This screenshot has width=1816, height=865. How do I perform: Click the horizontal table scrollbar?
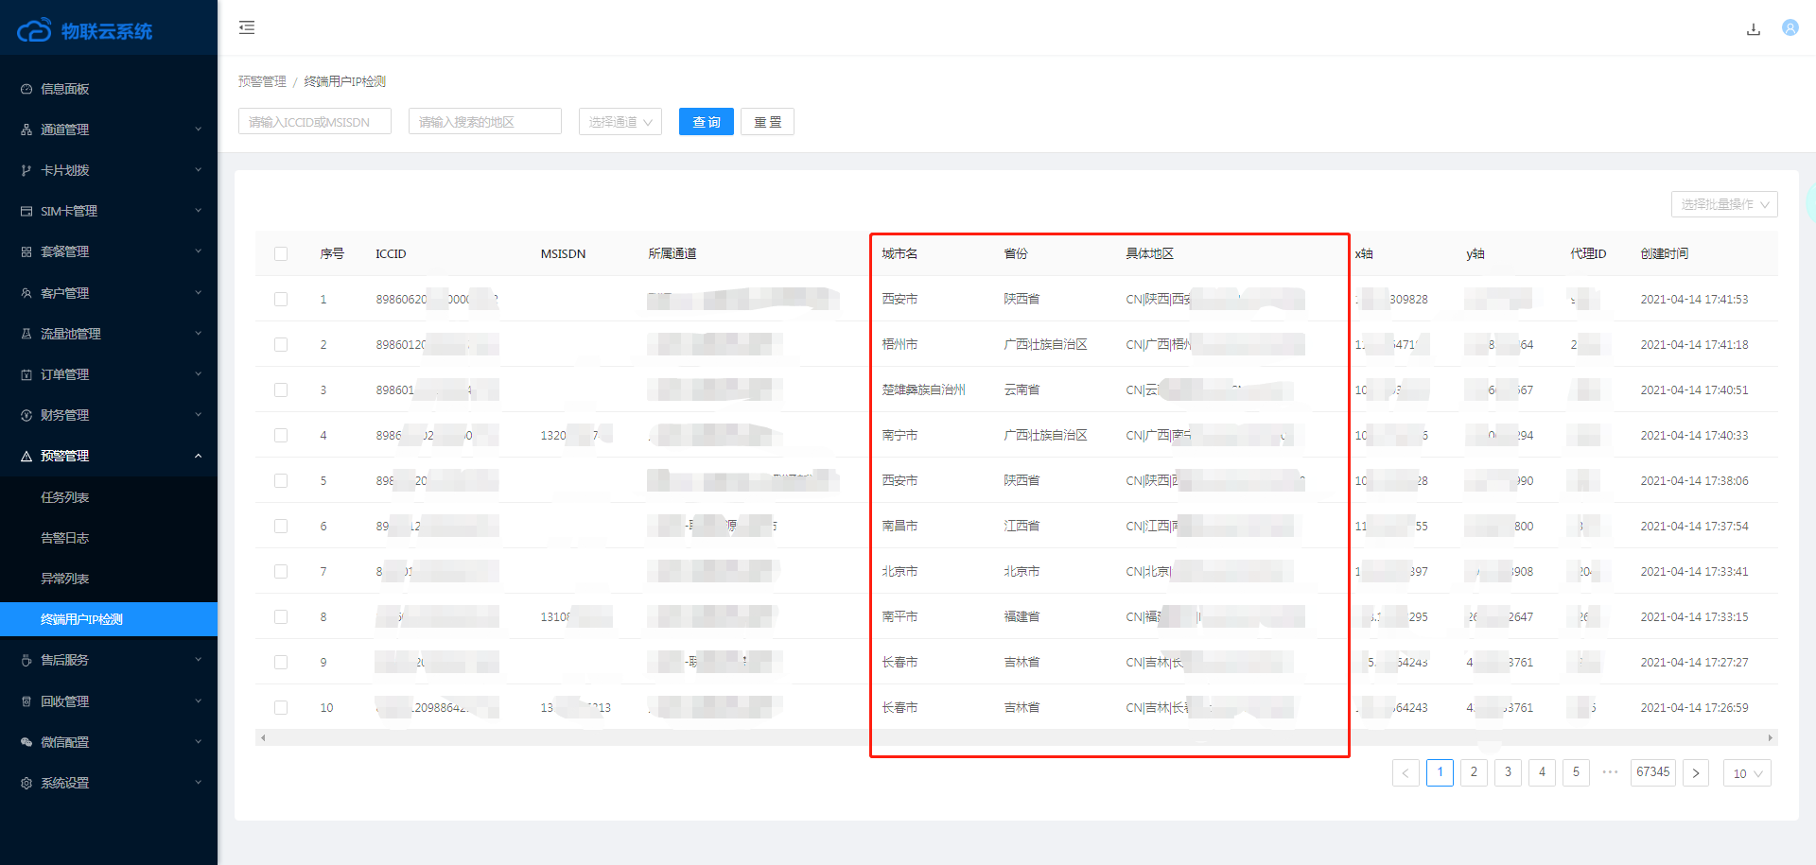pyautogui.click(x=1016, y=737)
